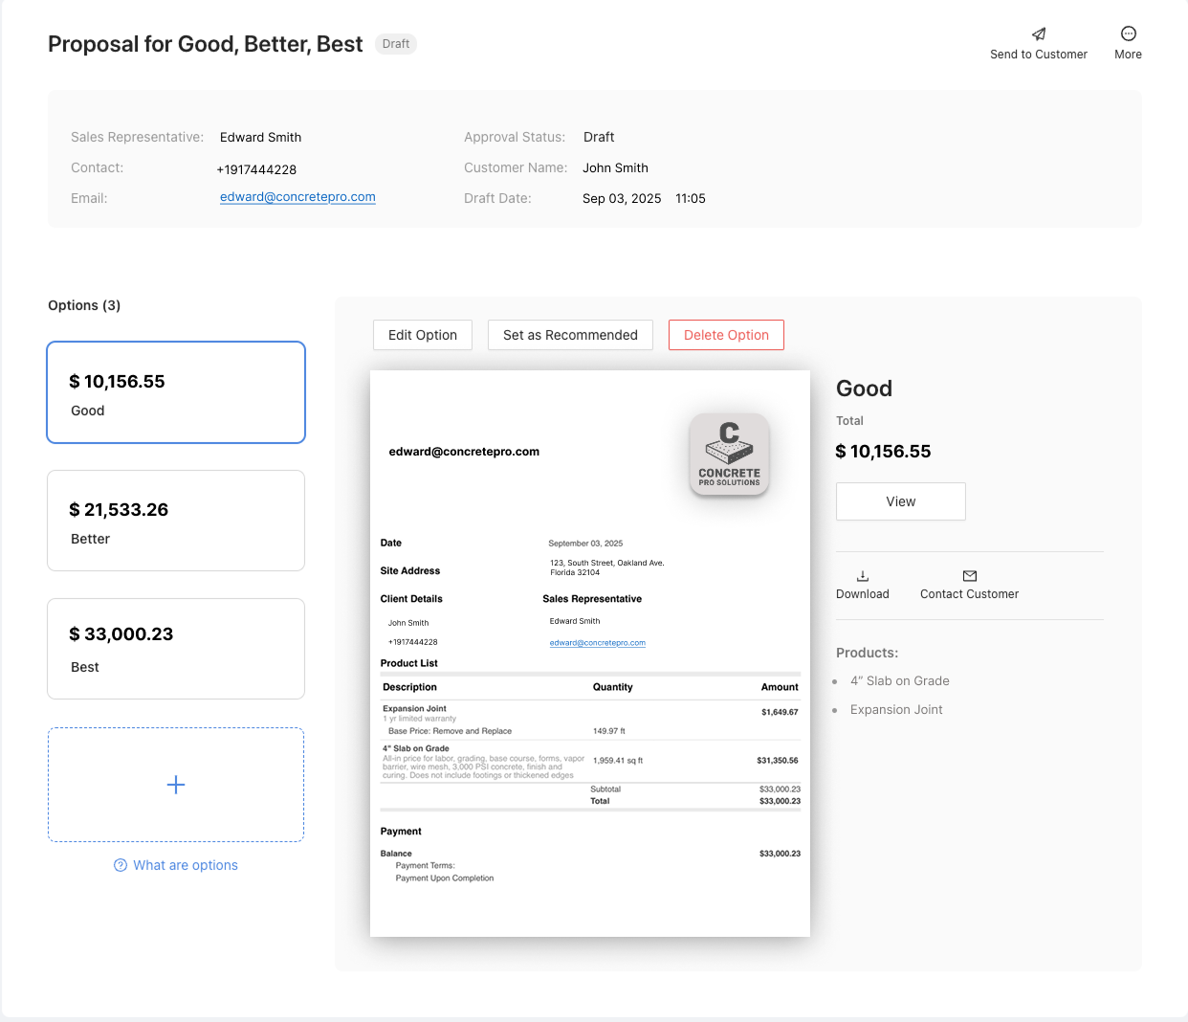Click the 1,959.41 sq ft quantity
The height and width of the screenshot is (1022, 1188).
click(618, 761)
